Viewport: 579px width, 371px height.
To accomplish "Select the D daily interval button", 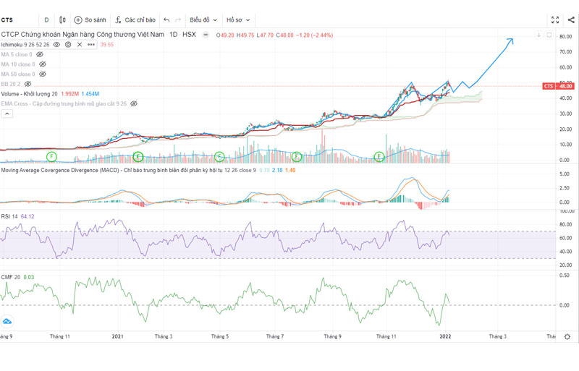I will pos(46,20).
